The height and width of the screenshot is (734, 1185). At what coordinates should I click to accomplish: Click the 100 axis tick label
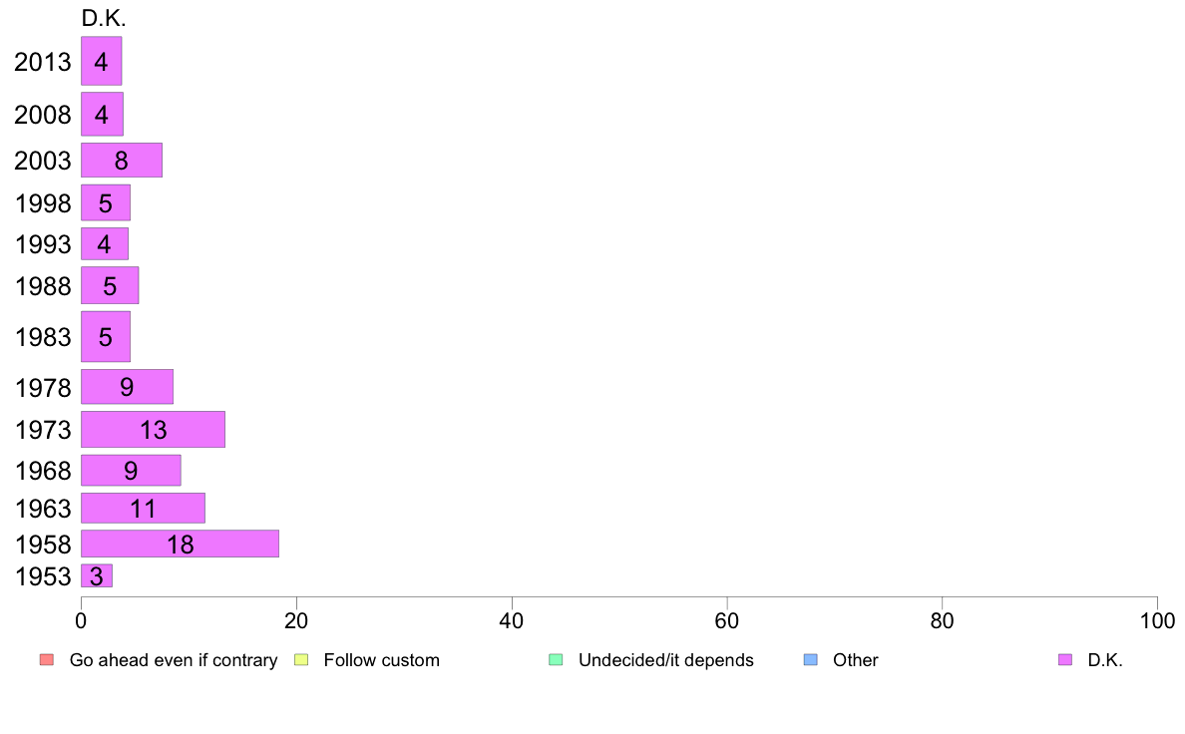point(1157,621)
